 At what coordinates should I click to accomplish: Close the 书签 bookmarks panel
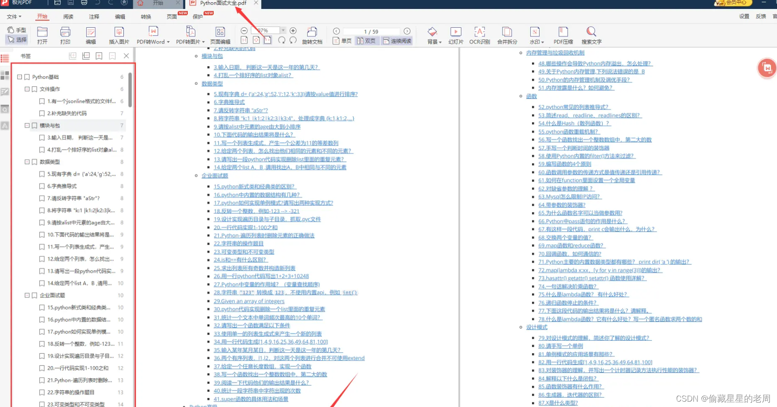[127, 56]
